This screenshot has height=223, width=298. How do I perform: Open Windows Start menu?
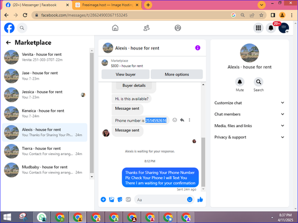point(7,217)
